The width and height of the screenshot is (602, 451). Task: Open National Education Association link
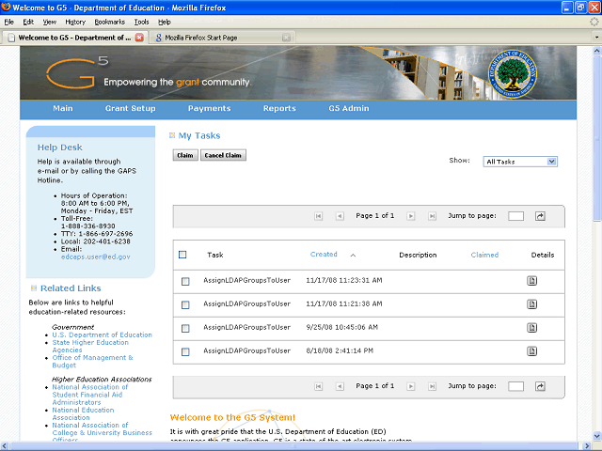click(x=83, y=413)
